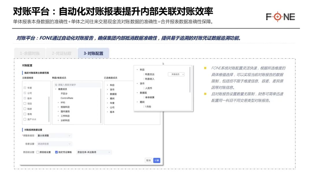Click the drag handle icon beside 1月份

[x=144, y=106]
